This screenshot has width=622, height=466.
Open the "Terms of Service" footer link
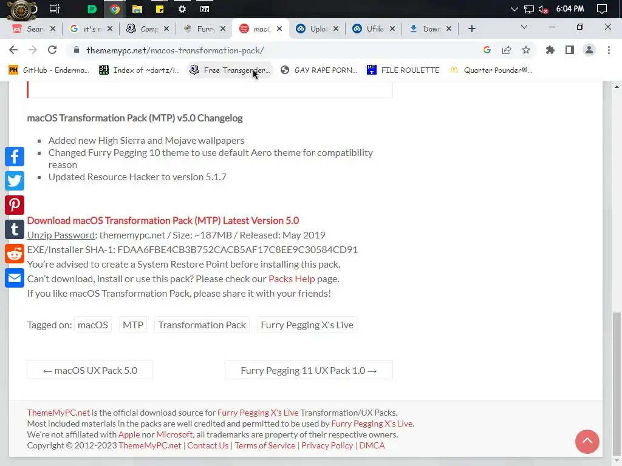coord(265,445)
